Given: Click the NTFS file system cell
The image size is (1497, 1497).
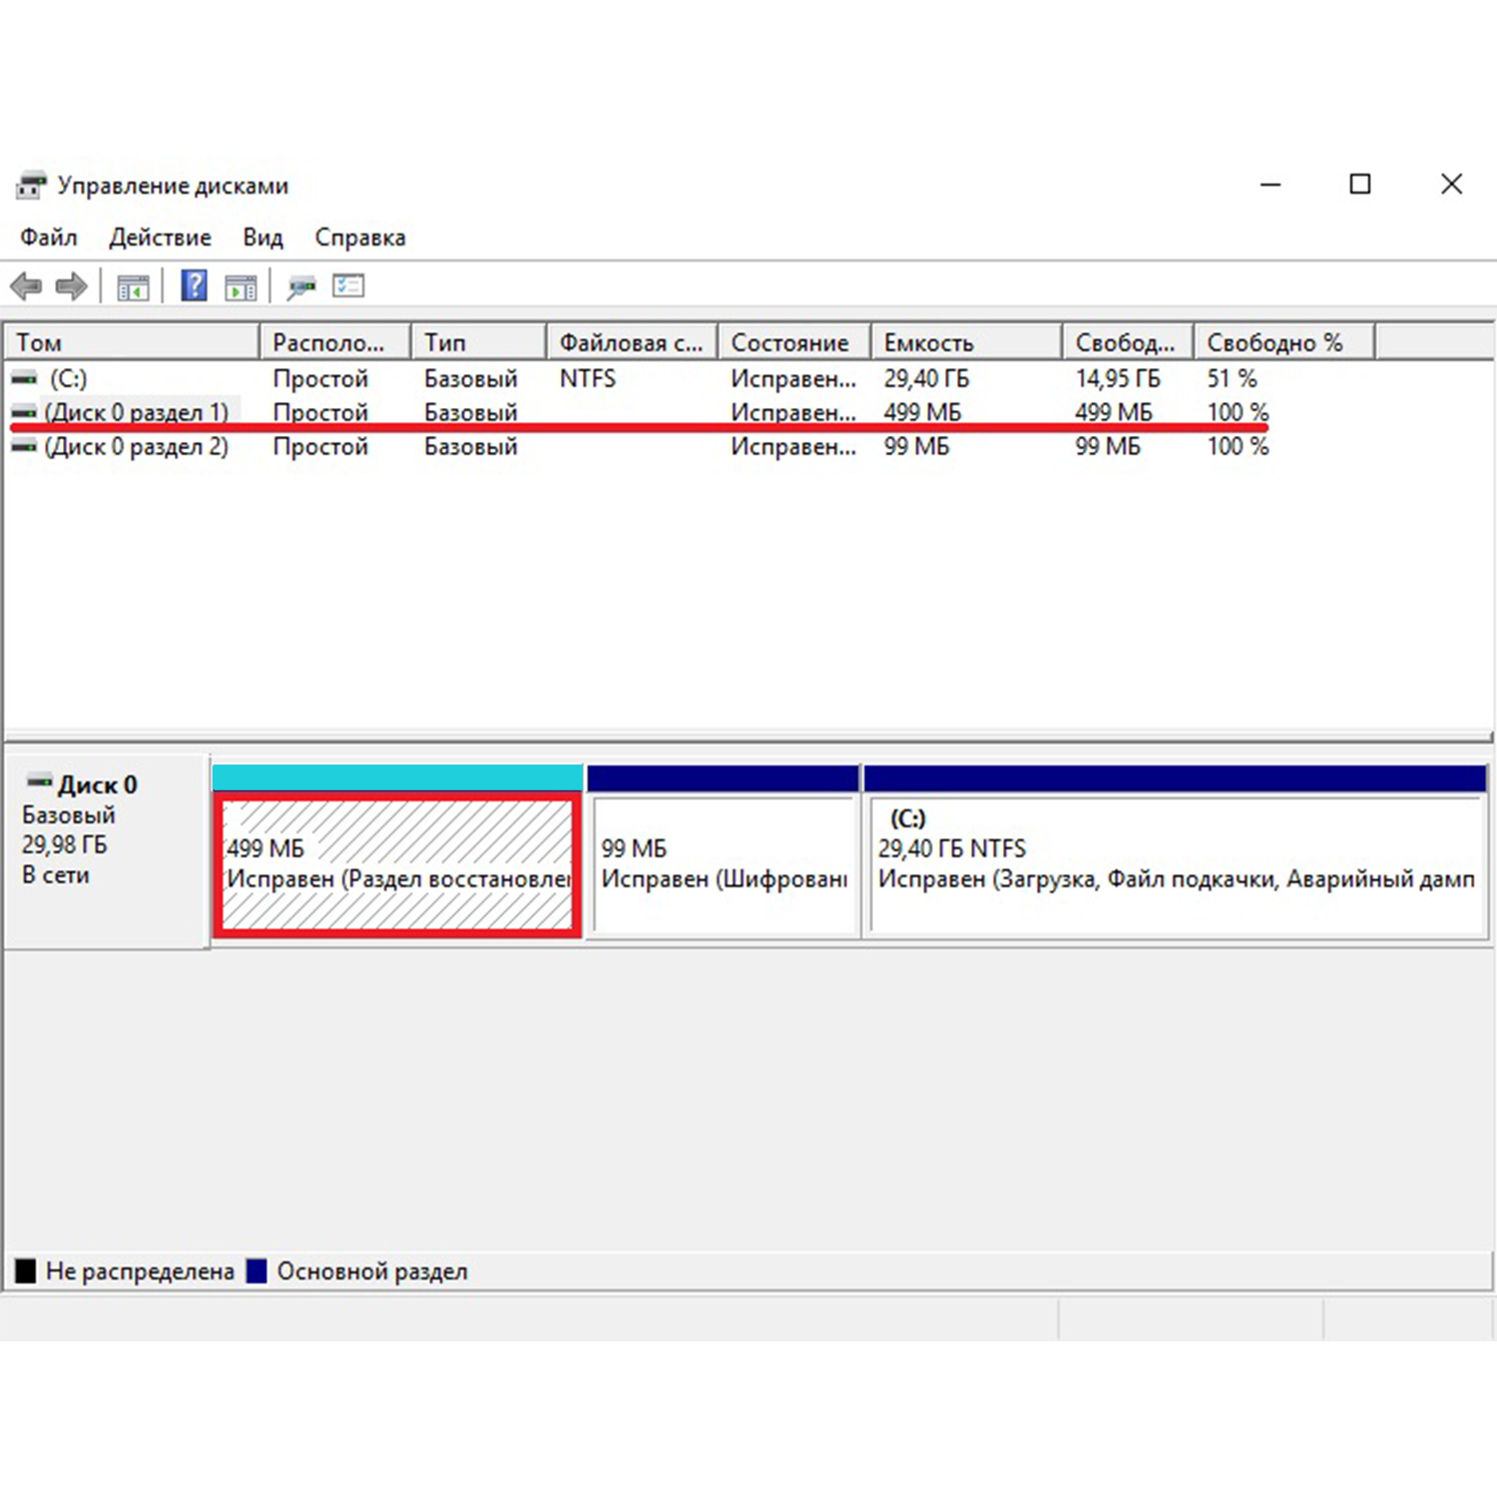Looking at the screenshot, I should pos(588,379).
